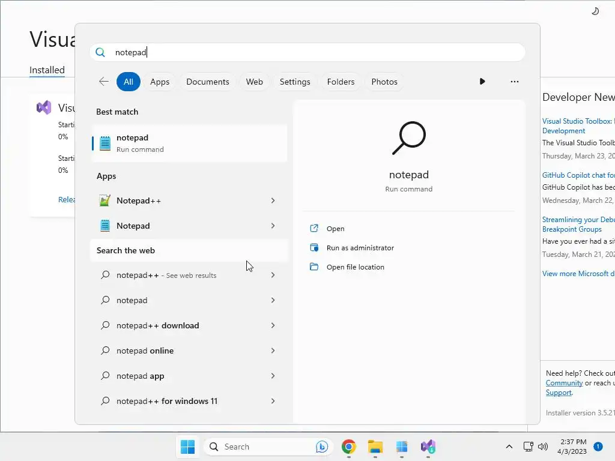Show hidden system tray icons
The width and height of the screenshot is (615, 461).
(x=509, y=447)
